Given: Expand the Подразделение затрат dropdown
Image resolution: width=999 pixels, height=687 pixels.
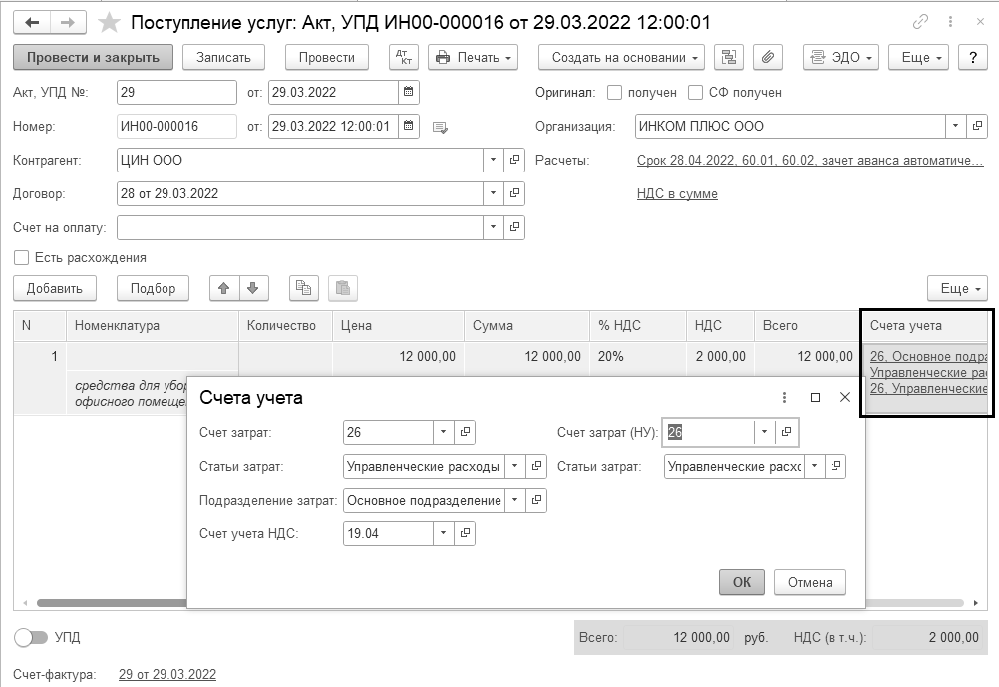Looking at the screenshot, I should 514,500.
